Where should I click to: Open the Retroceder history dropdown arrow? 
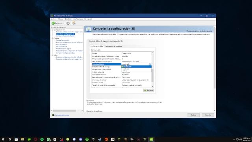click(x=65, y=23)
